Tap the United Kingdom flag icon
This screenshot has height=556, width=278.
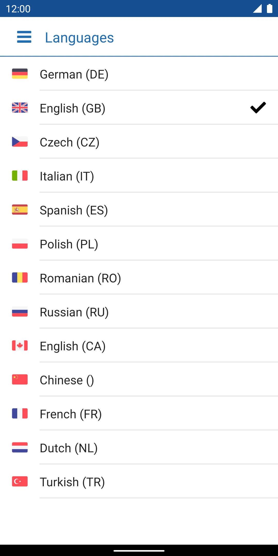point(20,108)
